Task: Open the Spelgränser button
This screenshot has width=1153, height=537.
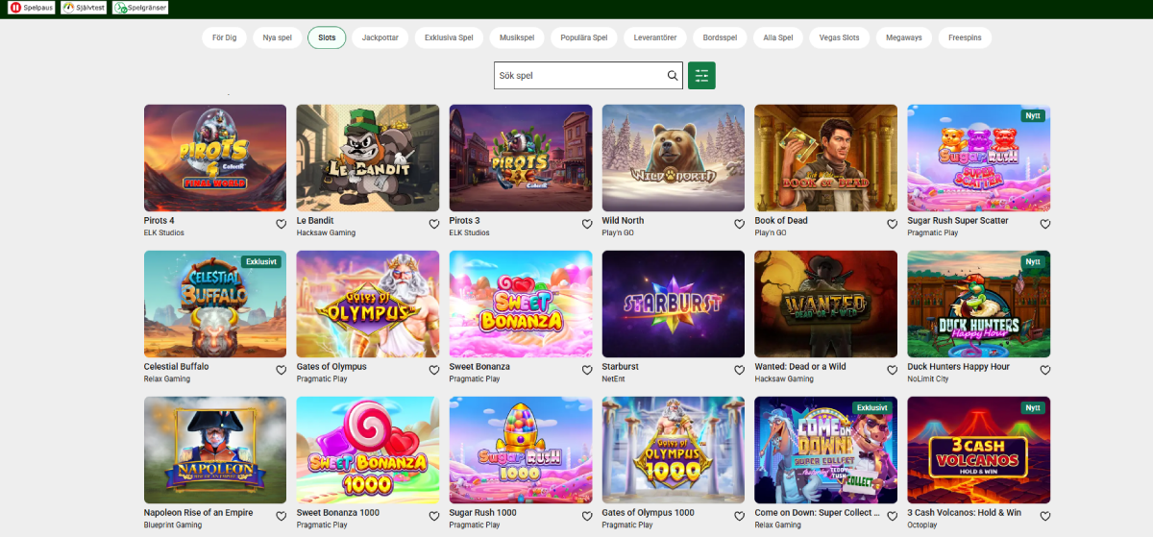Action: pyautogui.click(x=140, y=7)
